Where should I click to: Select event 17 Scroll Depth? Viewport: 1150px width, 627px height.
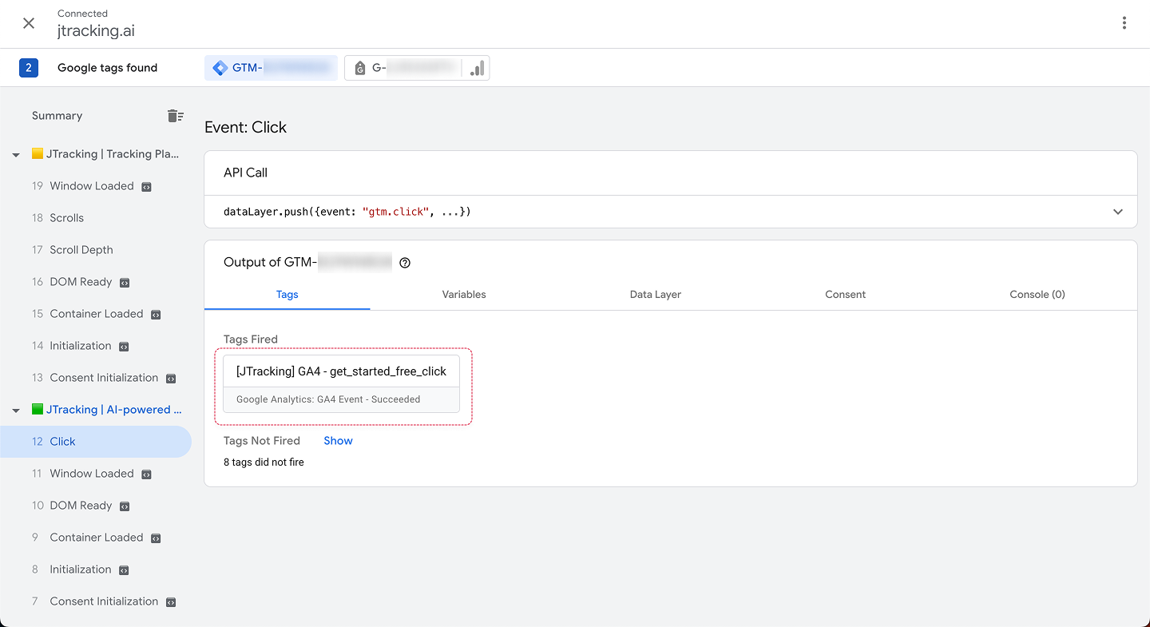click(x=81, y=250)
